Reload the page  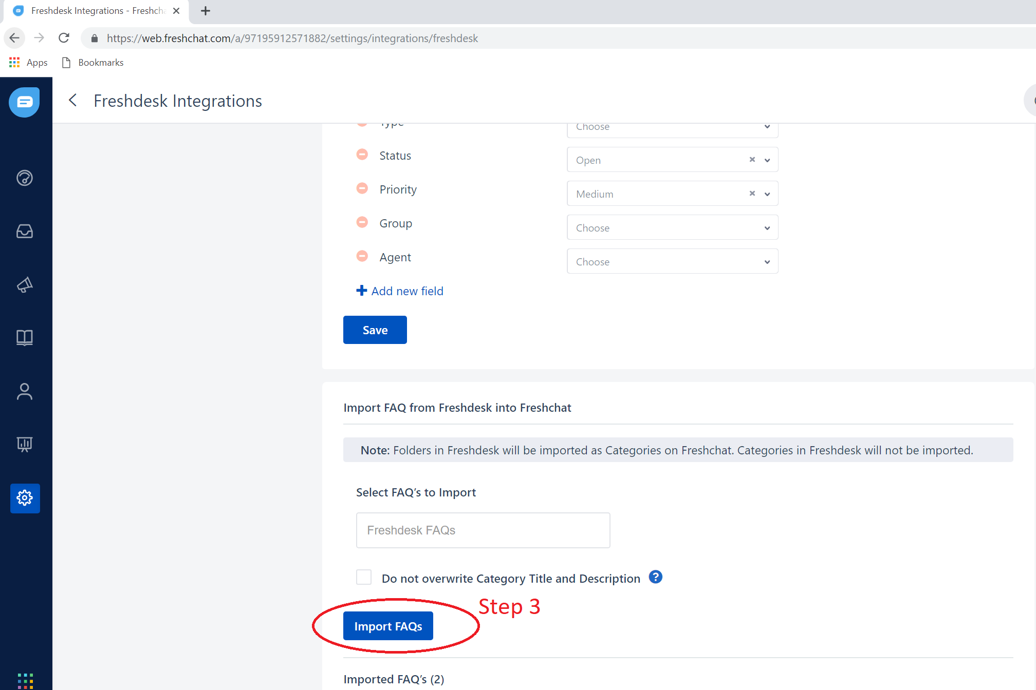(x=64, y=38)
